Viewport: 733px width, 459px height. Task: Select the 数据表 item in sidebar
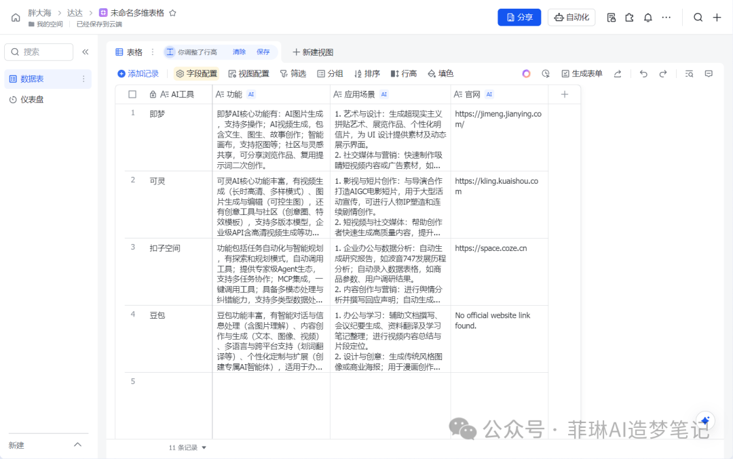click(x=47, y=79)
